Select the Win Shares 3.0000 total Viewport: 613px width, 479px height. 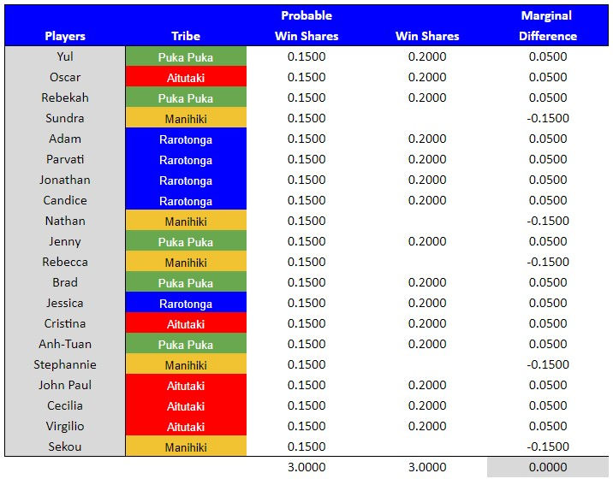click(427, 467)
